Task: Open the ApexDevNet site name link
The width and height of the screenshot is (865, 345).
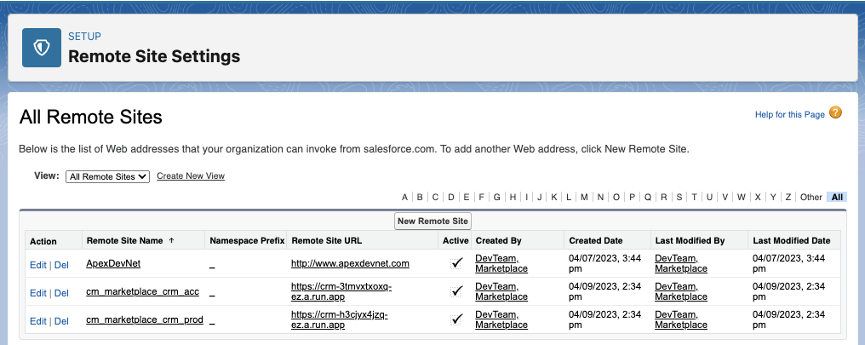Action: click(x=113, y=263)
